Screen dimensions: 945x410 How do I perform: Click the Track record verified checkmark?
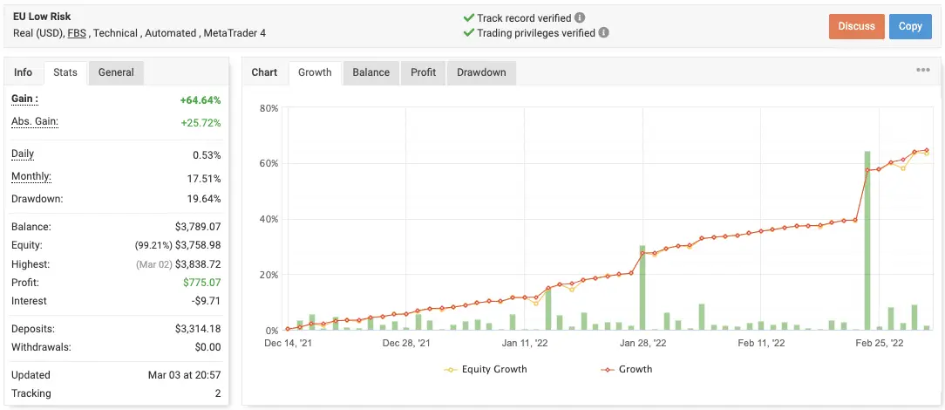coord(469,17)
